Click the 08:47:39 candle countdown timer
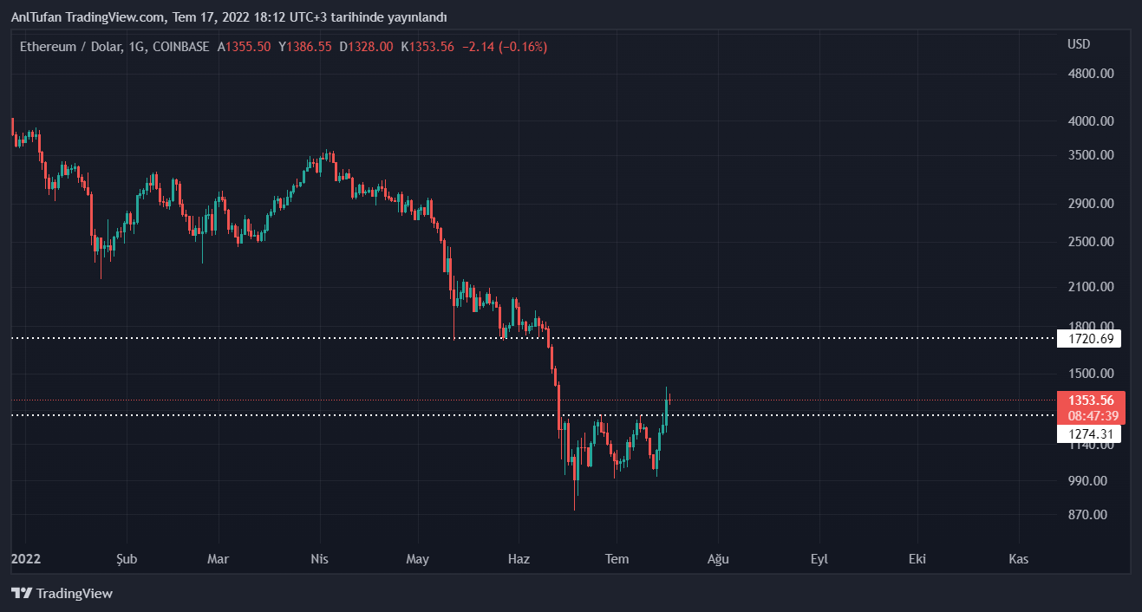The height and width of the screenshot is (612, 1142). click(x=1091, y=415)
